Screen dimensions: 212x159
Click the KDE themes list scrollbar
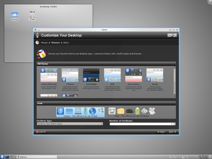pos(175,81)
